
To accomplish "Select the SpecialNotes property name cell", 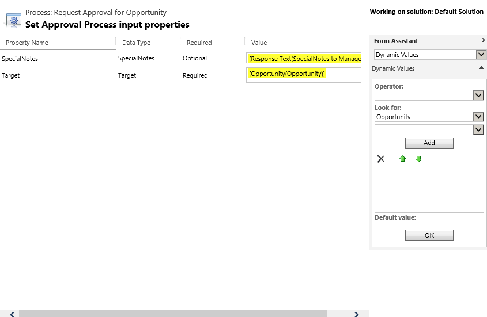I will coord(20,59).
